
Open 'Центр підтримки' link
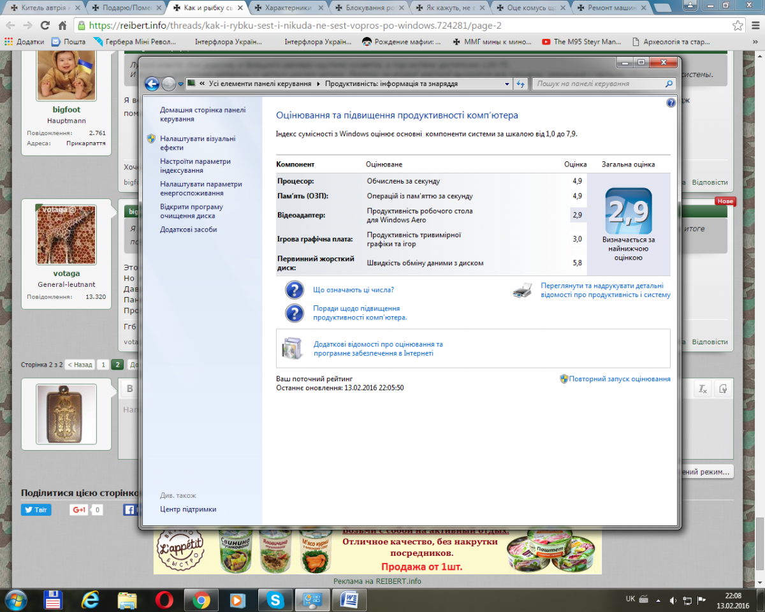pos(188,509)
